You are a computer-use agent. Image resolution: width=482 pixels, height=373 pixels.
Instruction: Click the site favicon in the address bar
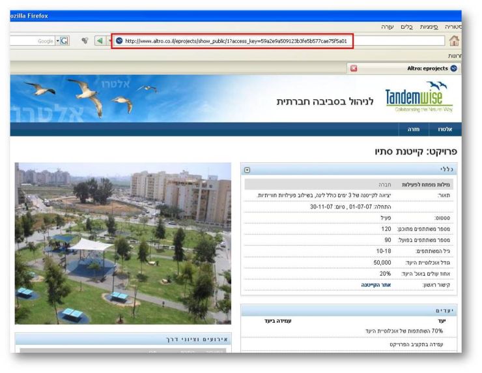point(119,41)
